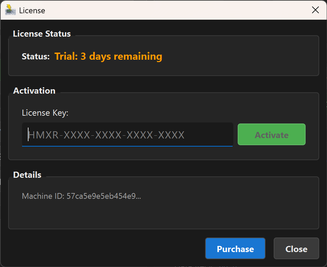Open the Purchase page
The width and height of the screenshot is (327, 267).
click(x=235, y=248)
